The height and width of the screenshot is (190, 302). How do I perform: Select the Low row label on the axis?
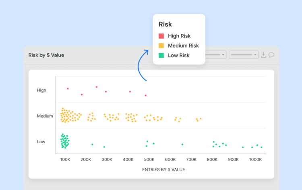(x=41, y=142)
